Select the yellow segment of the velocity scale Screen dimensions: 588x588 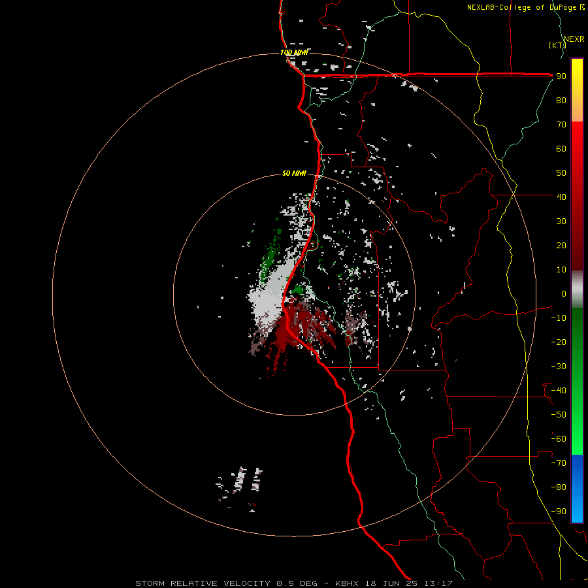pos(577,90)
